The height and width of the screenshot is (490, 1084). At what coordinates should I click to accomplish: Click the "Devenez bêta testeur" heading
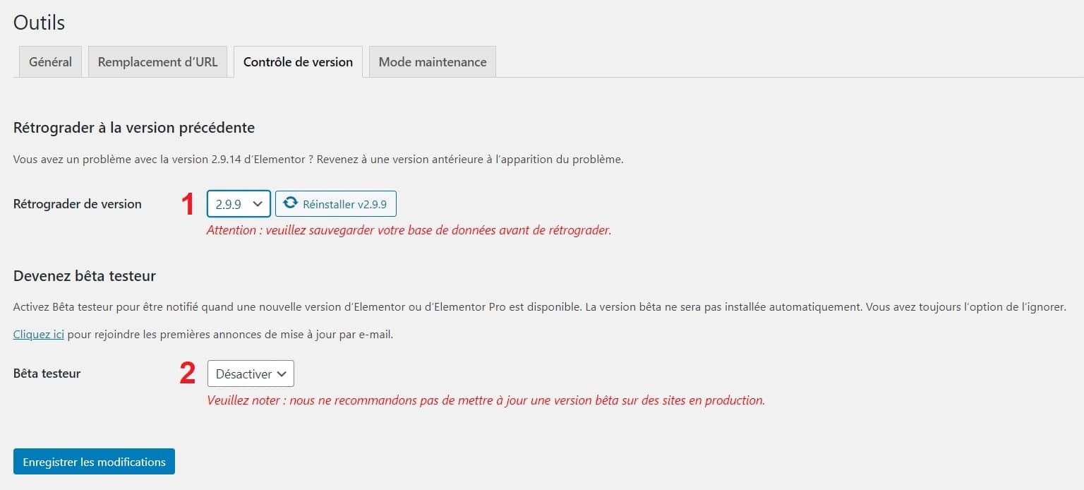[85, 276]
